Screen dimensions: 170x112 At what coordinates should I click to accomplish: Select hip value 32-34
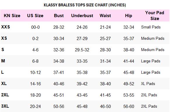pos(129,27)
